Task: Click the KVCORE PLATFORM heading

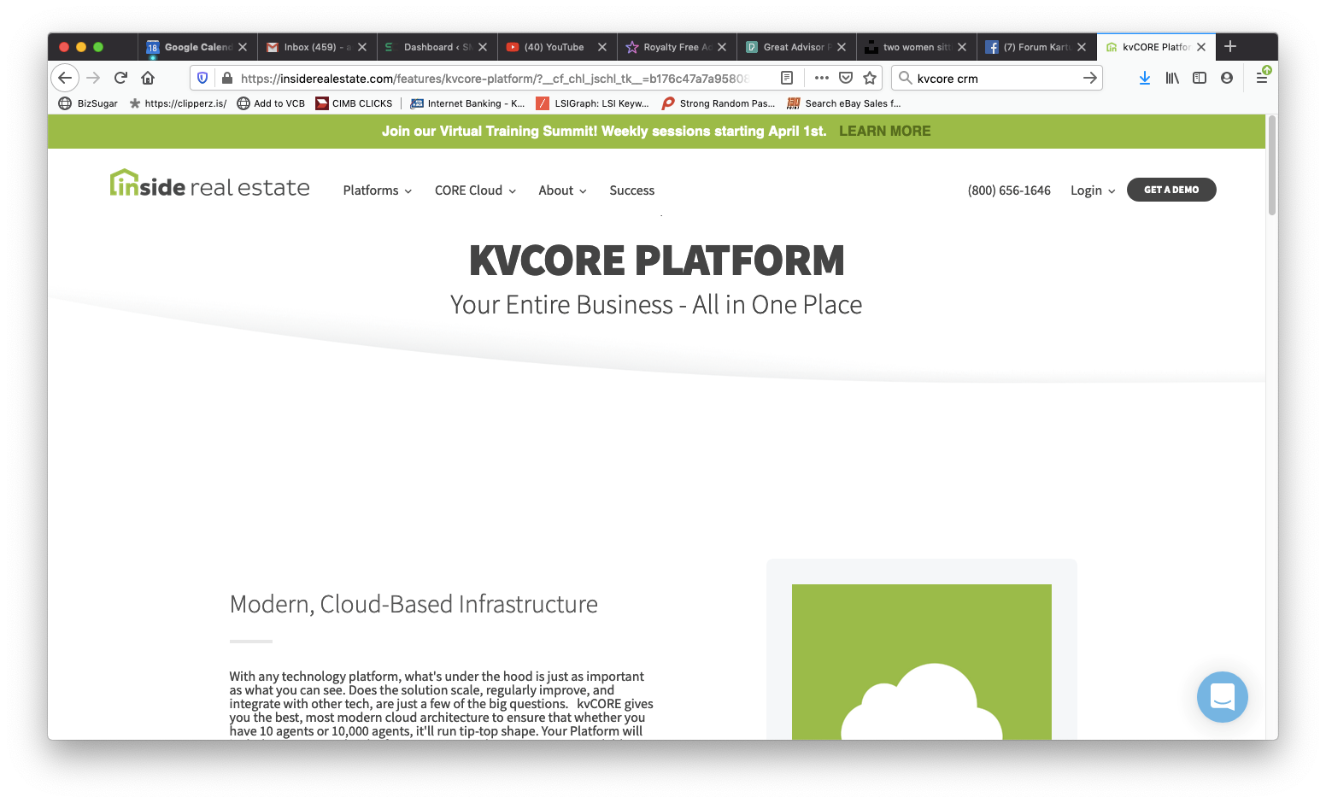Action: 656,261
